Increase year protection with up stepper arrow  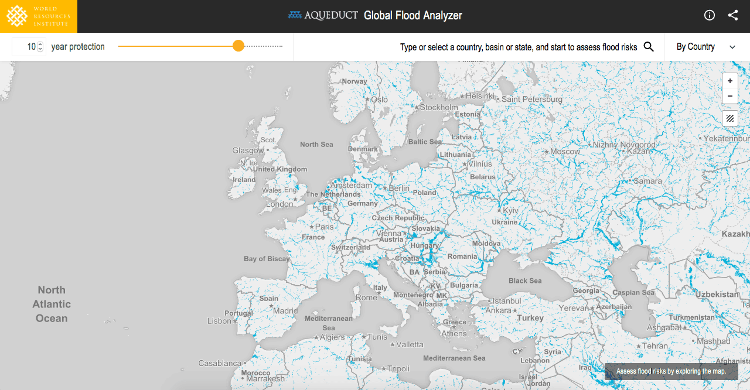tap(40, 44)
